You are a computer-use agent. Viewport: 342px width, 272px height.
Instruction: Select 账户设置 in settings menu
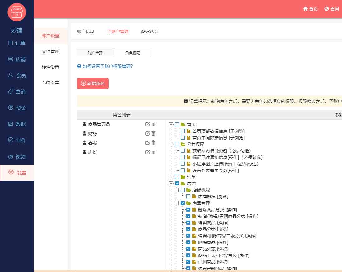click(50, 36)
